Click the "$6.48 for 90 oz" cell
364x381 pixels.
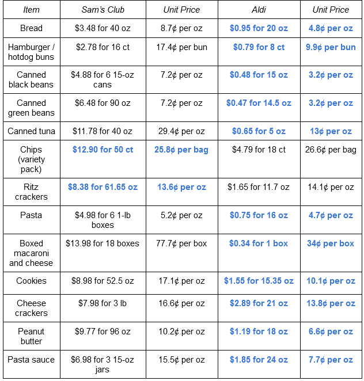coord(103,103)
